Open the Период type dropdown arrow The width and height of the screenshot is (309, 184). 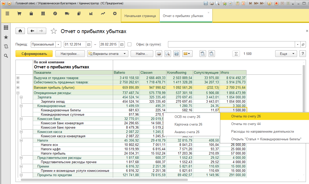point(58,44)
